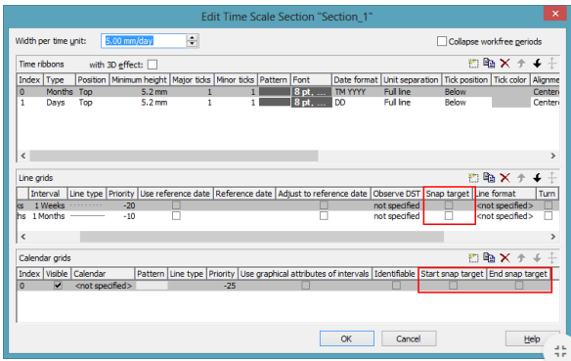This screenshot has width=571, height=361.
Task: Click Tick color cell of Days ribbon
Action: point(511,103)
